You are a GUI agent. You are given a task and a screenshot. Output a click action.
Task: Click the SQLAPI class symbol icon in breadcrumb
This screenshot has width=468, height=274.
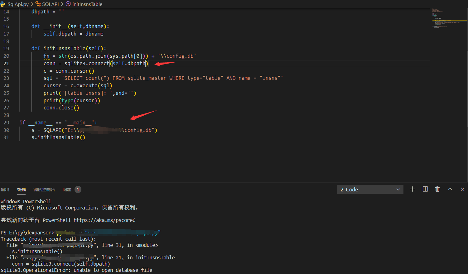pos(38,4)
